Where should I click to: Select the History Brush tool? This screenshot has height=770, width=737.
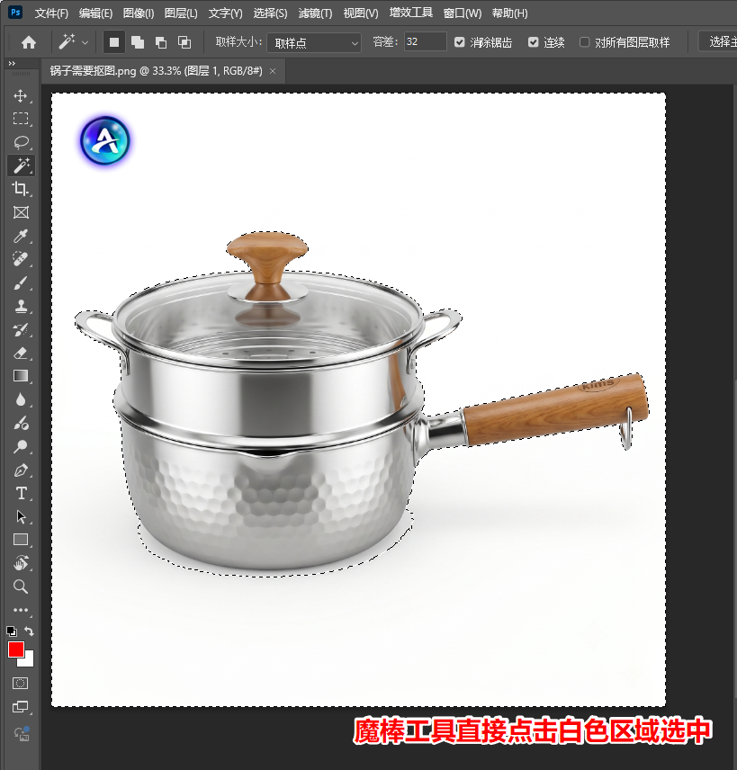coord(20,330)
